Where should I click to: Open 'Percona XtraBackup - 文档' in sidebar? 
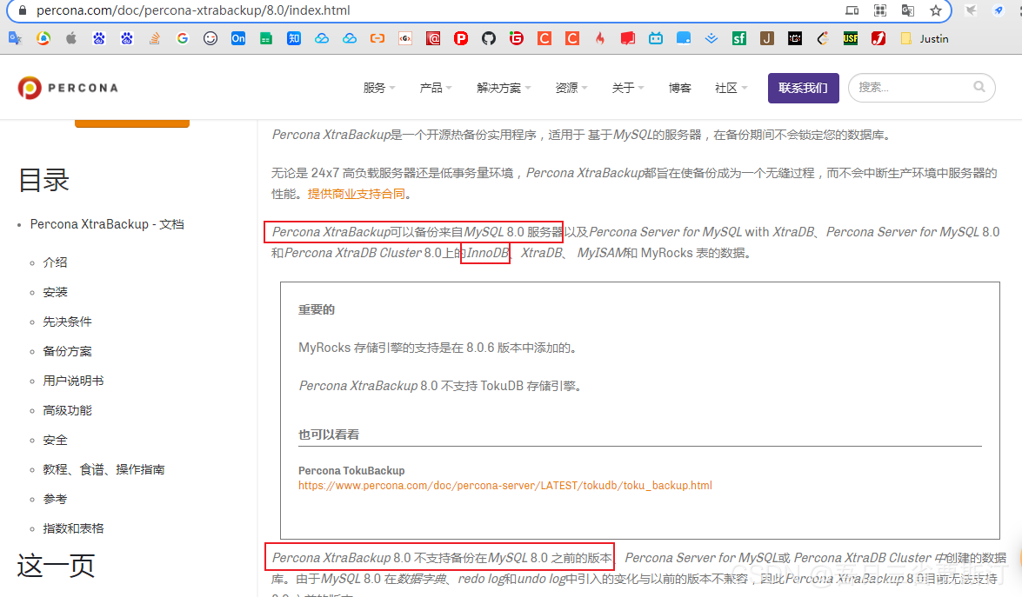click(x=107, y=224)
